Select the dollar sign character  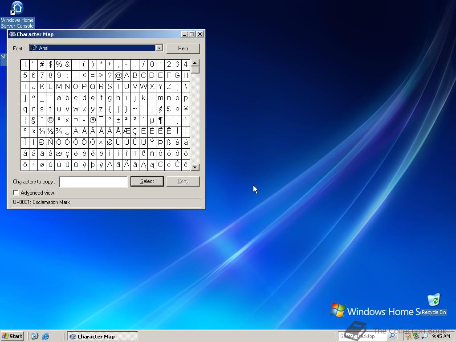click(50, 65)
